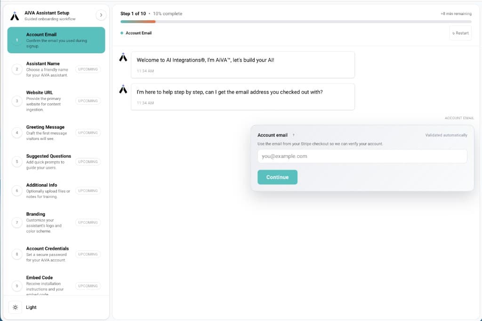Click the AiVA logo at the sidebar top
This screenshot has width=482, height=321.
15,15
